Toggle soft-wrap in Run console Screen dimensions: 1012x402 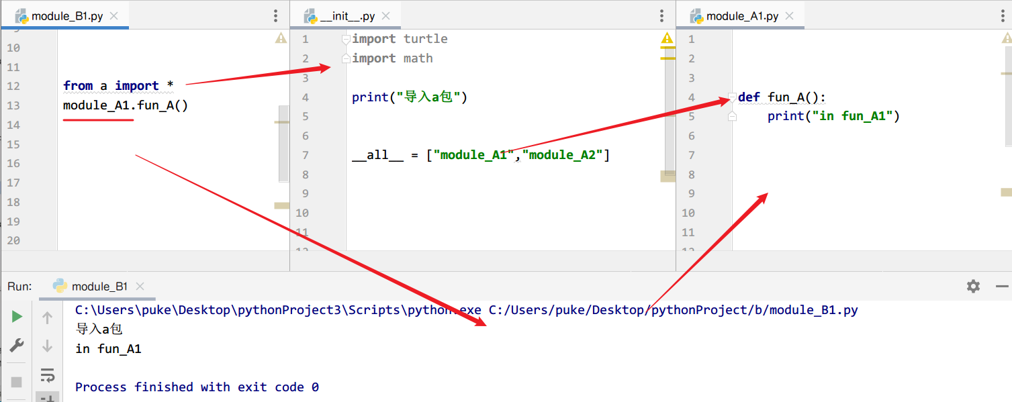coord(47,375)
